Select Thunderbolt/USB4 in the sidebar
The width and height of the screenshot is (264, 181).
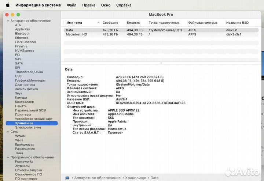tap(29, 72)
